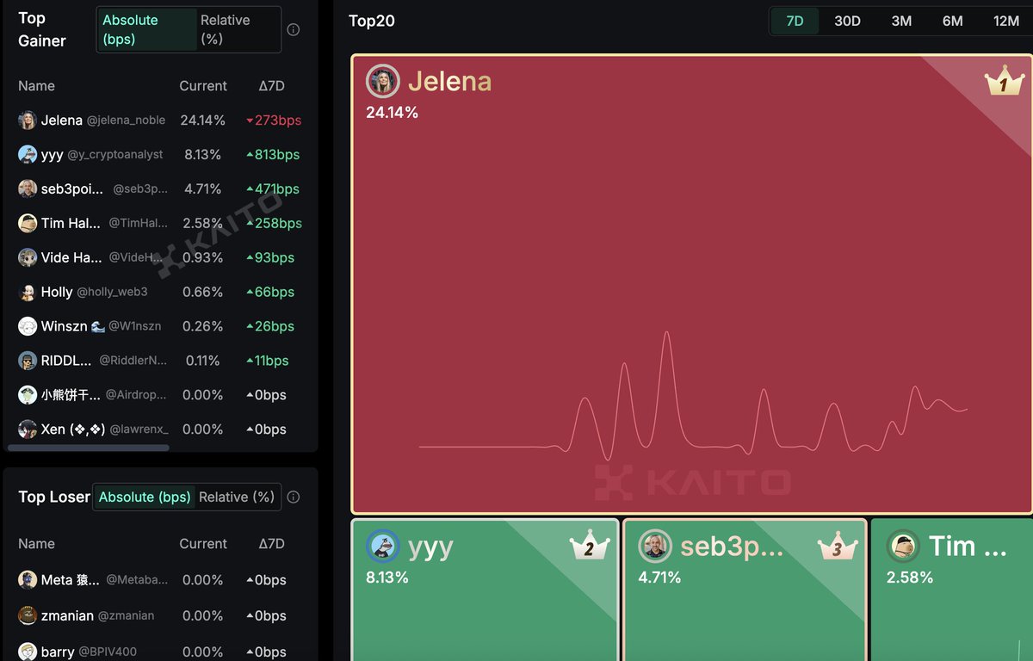
Task: Switch timeframe to 12M
Action: (1005, 21)
